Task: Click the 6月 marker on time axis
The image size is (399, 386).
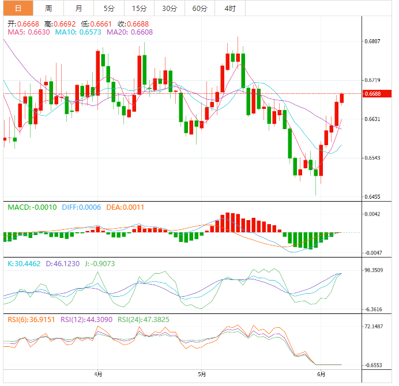Action: (322, 373)
